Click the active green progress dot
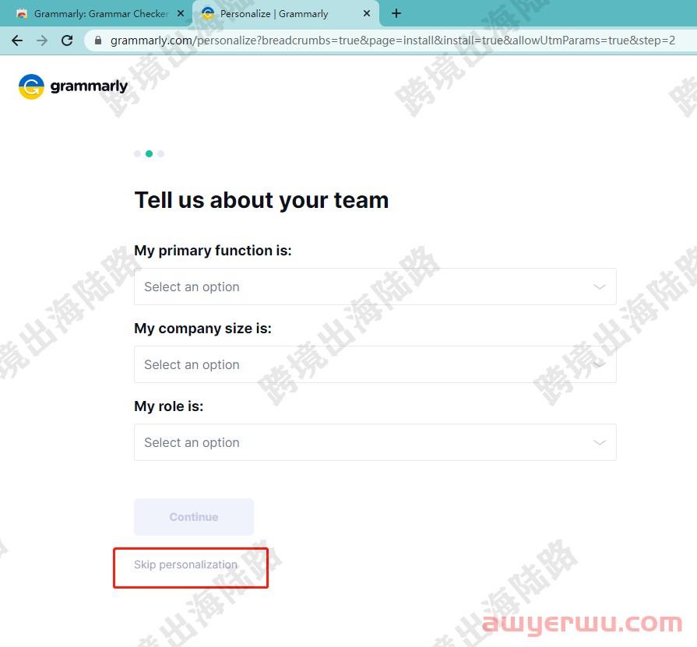 tap(150, 153)
